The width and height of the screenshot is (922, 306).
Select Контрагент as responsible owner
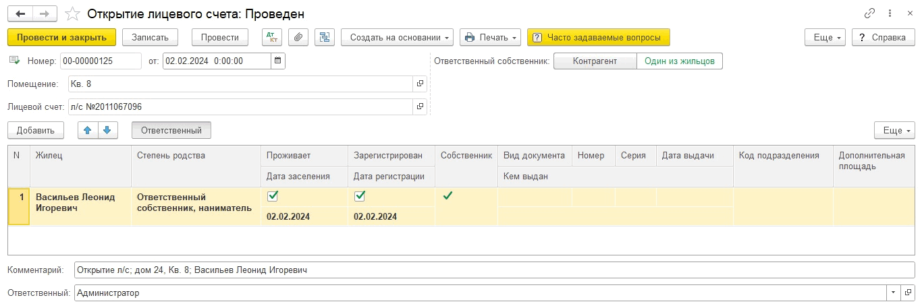[x=595, y=61]
